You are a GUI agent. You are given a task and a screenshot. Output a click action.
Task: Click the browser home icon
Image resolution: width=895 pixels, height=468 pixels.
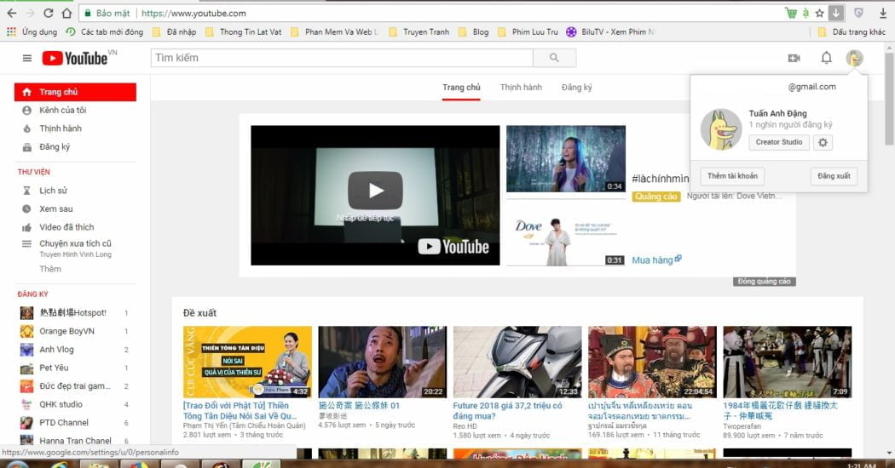point(66,13)
